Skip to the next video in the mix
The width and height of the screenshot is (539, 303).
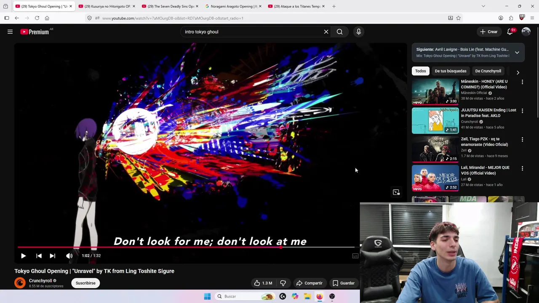point(52,255)
